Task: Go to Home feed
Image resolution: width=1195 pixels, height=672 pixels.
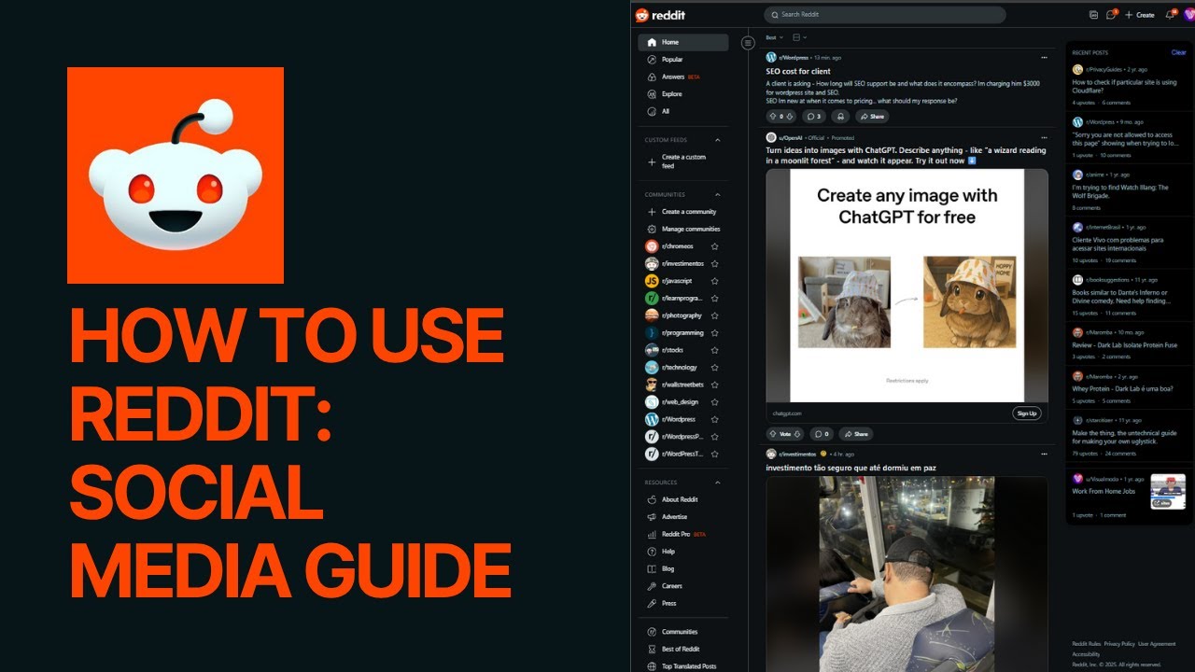Action: click(683, 42)
